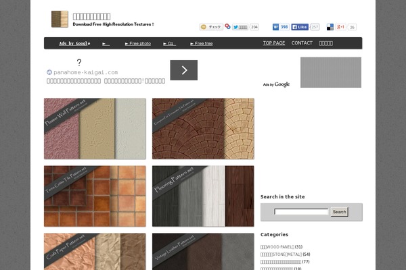Open the Free photo ad link
The image size is (406, 270).
click(138, 43)
